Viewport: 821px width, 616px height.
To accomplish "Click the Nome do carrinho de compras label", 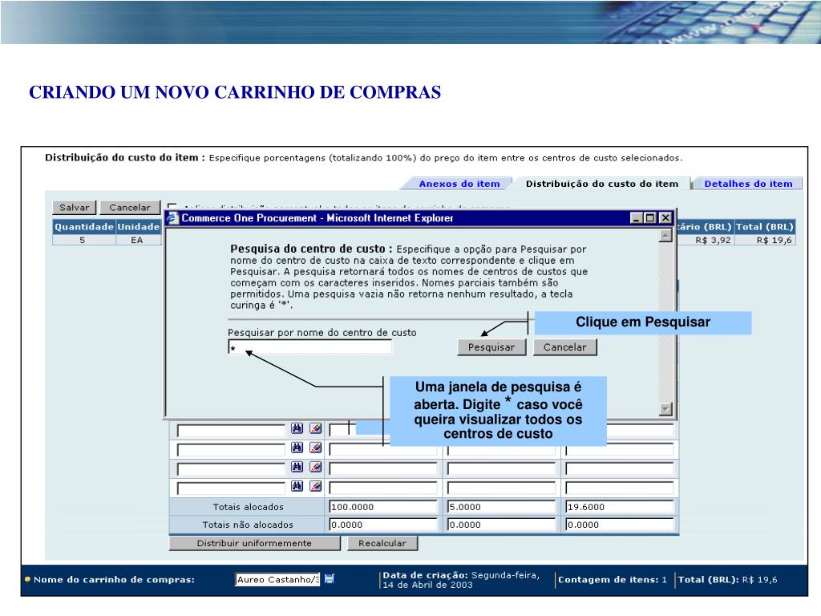I will click(114, 579).
